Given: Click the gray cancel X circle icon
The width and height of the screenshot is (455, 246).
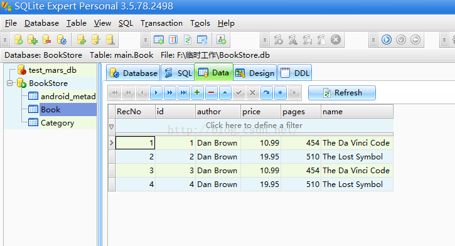Looking at the screenshot, I should 336,40.
